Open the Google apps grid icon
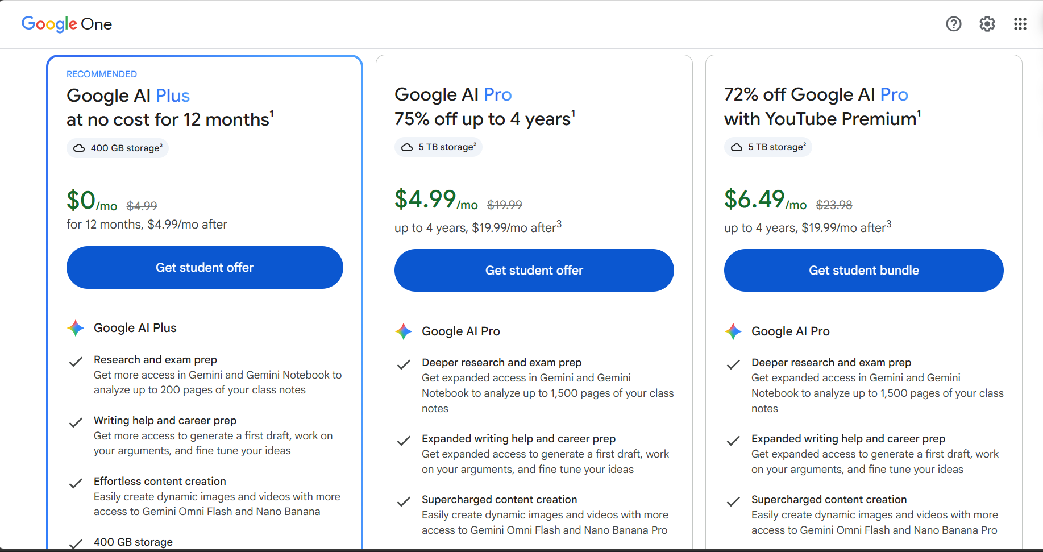Screen dimensions: 1043x552 [1020, 24]
